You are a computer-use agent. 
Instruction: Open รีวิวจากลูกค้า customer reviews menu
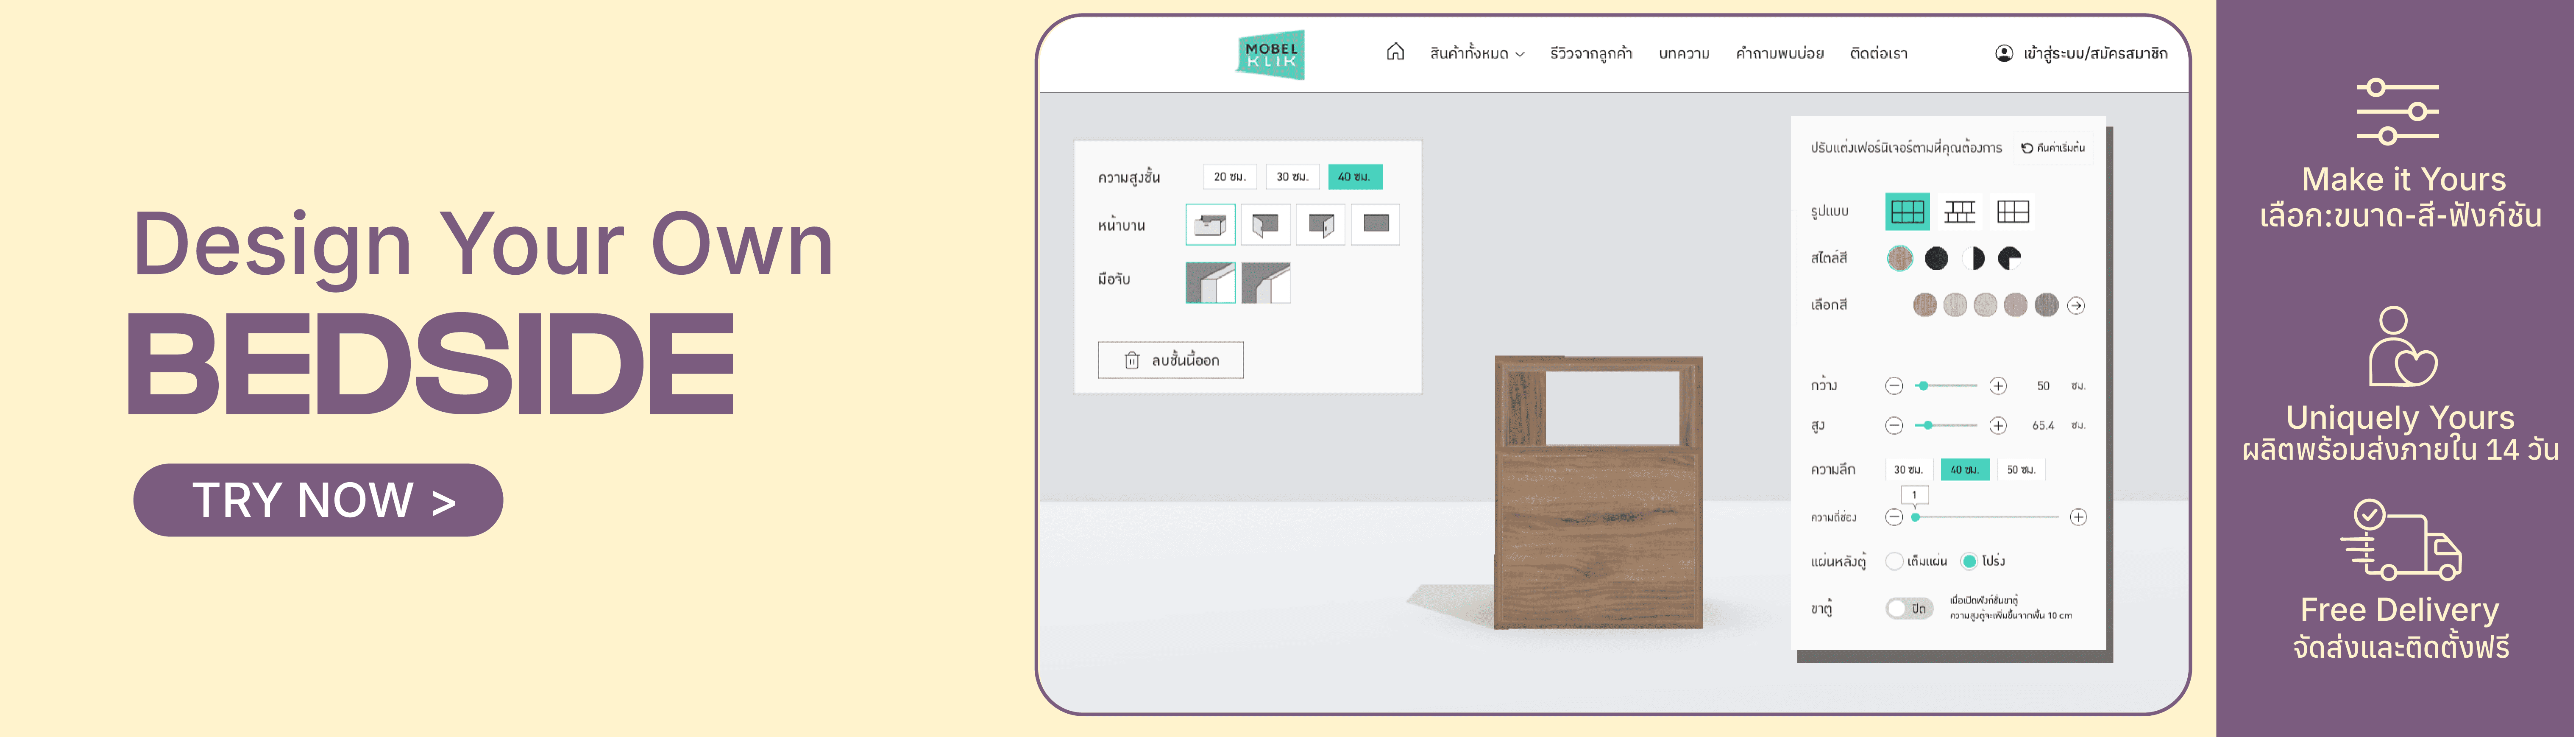(1591, 54)
